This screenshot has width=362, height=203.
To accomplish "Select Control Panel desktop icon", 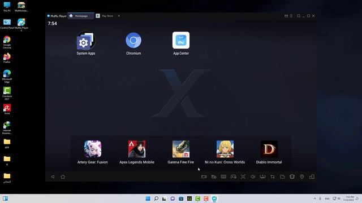I will [7, 24].
